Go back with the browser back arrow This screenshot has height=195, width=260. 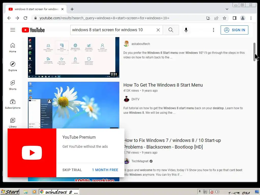pyautogui.click(x=9, y=18)
